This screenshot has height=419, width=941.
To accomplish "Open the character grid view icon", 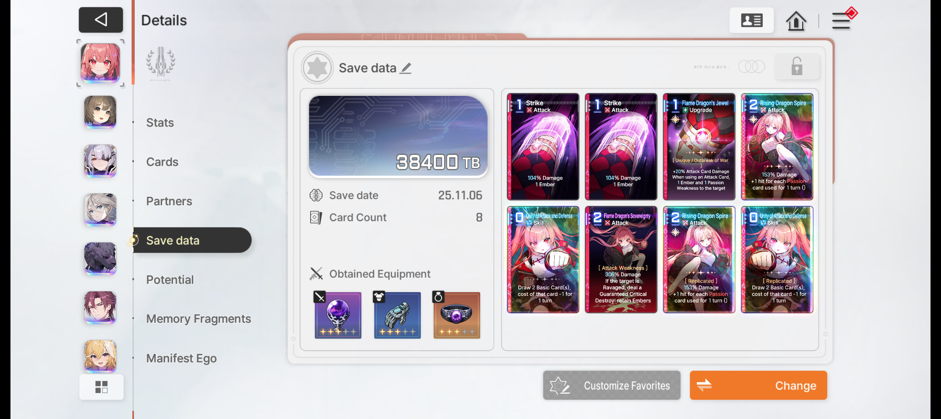I will click(101, 387).
